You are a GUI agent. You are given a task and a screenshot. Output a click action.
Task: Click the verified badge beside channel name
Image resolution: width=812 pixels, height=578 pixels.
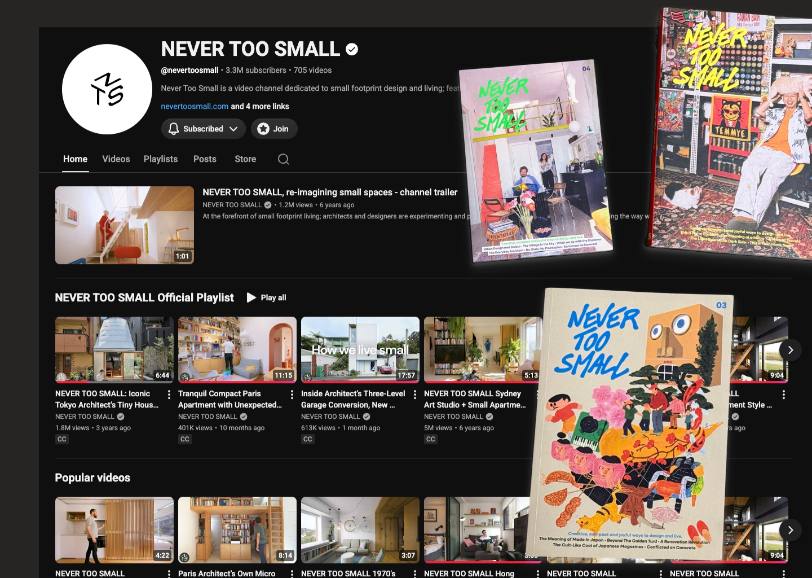(x=352, y=50)
